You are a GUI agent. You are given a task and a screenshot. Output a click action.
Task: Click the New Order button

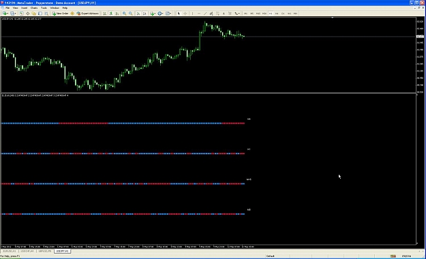(60, 14)
